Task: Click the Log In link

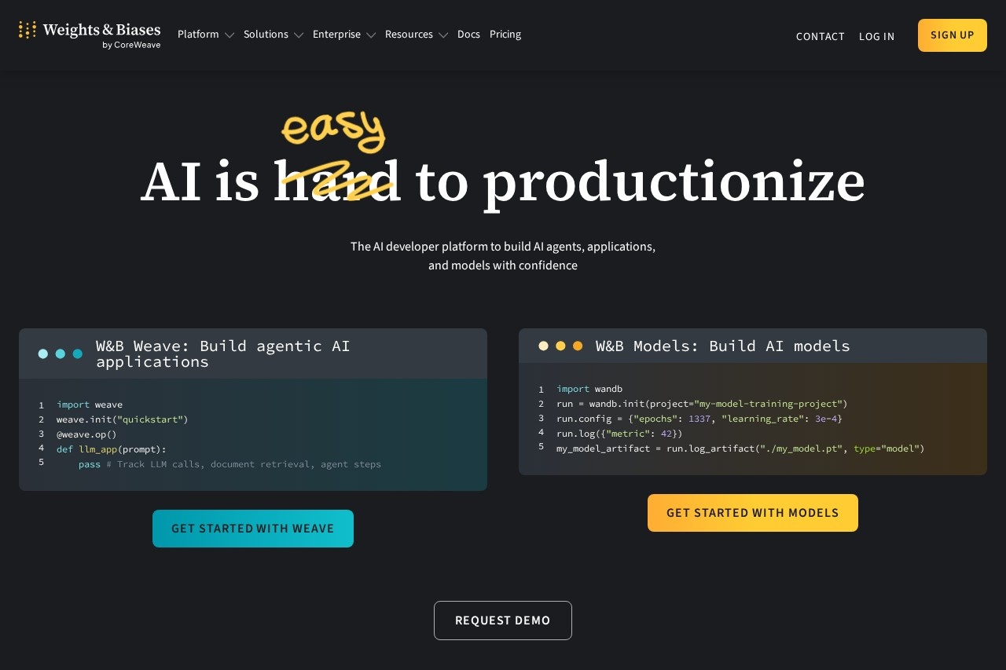Action: click(876, 36)
